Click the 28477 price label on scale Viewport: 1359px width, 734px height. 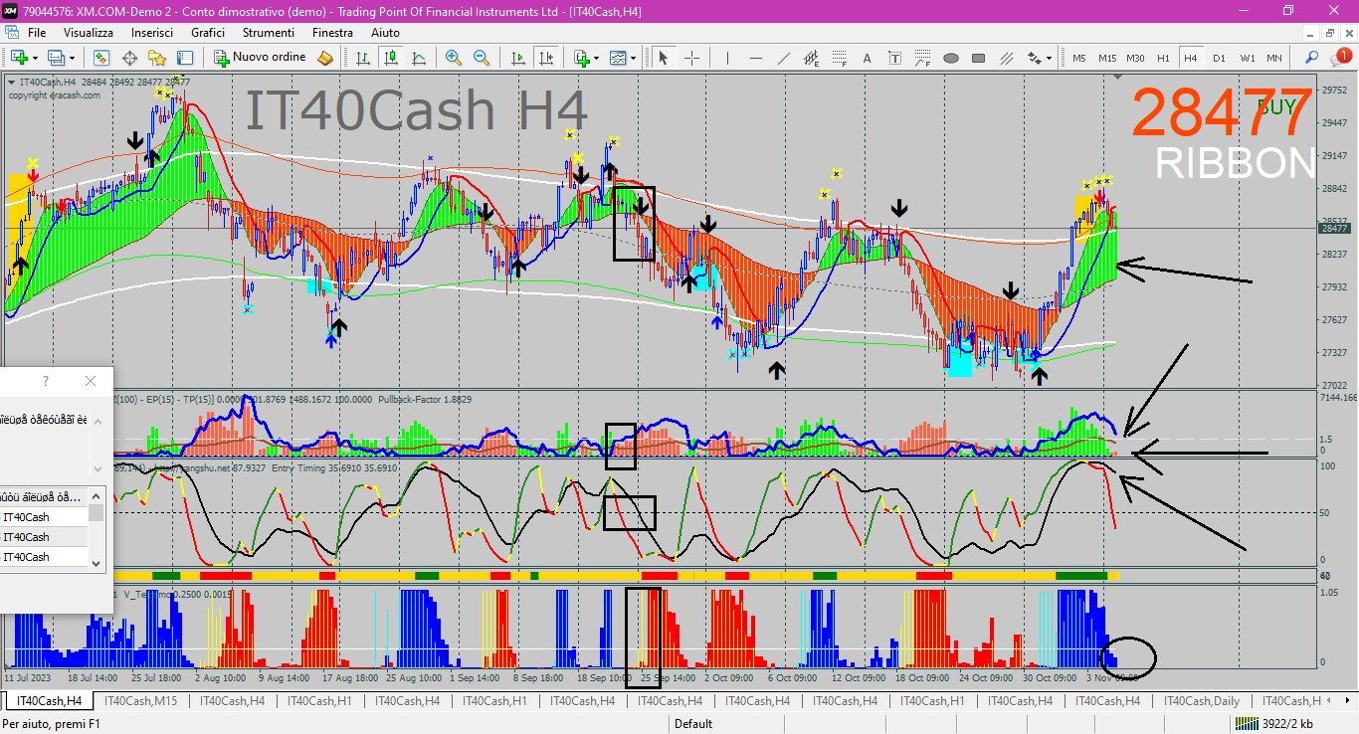pos(1333,229)
